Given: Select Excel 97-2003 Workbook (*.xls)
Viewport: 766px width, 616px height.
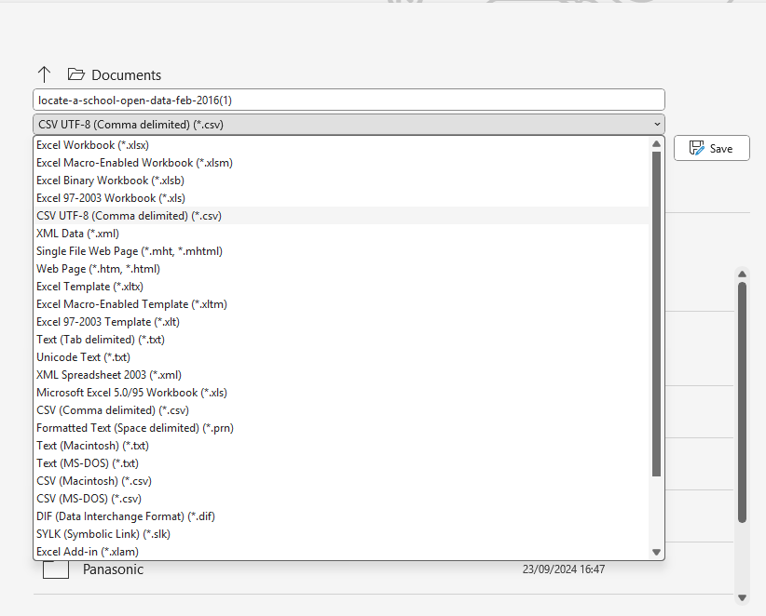Looking at the screenshot, I should [342, 198].
